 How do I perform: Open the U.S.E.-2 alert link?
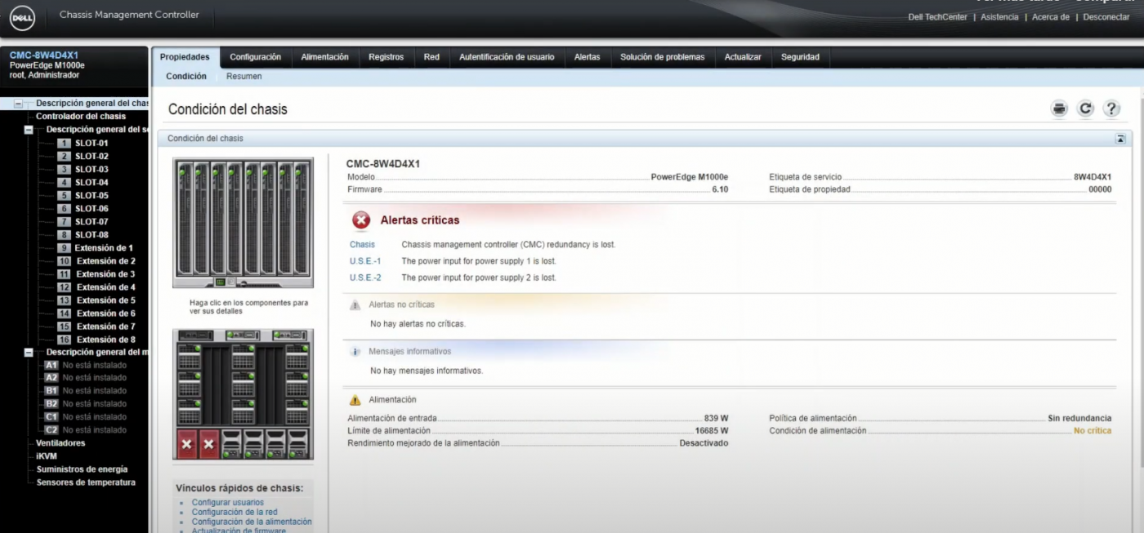pos(365,278)
